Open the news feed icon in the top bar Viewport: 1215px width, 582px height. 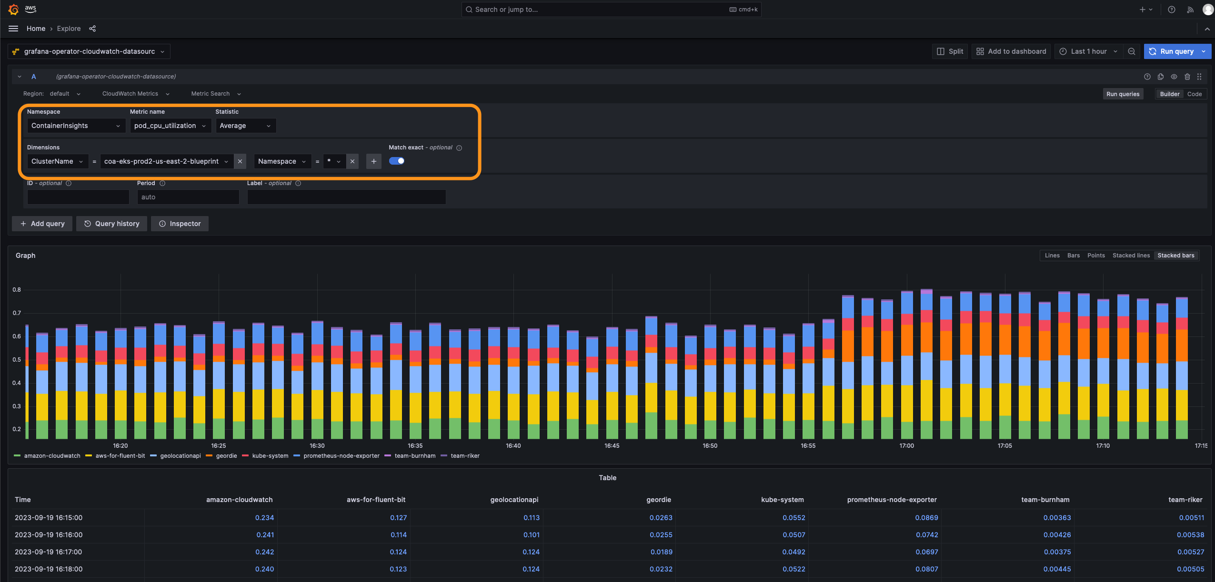1190,10
